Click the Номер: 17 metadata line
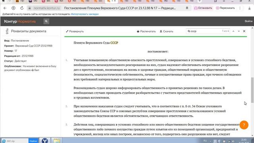This screenshot has width=254, height=143. click(x=11, y=51)
